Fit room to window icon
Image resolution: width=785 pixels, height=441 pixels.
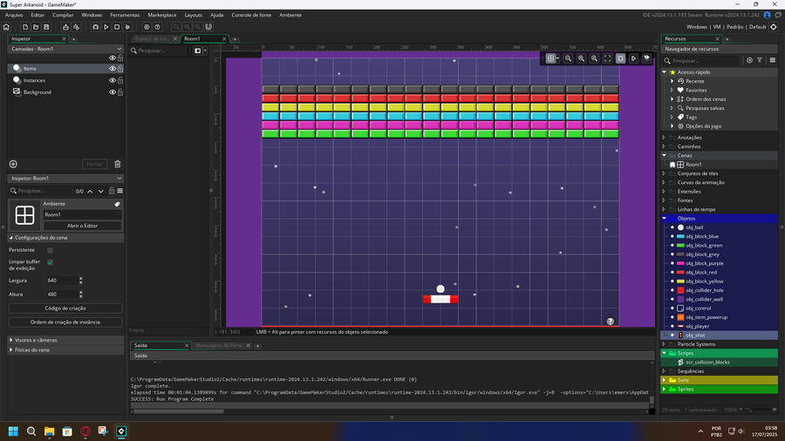(607, 58)
